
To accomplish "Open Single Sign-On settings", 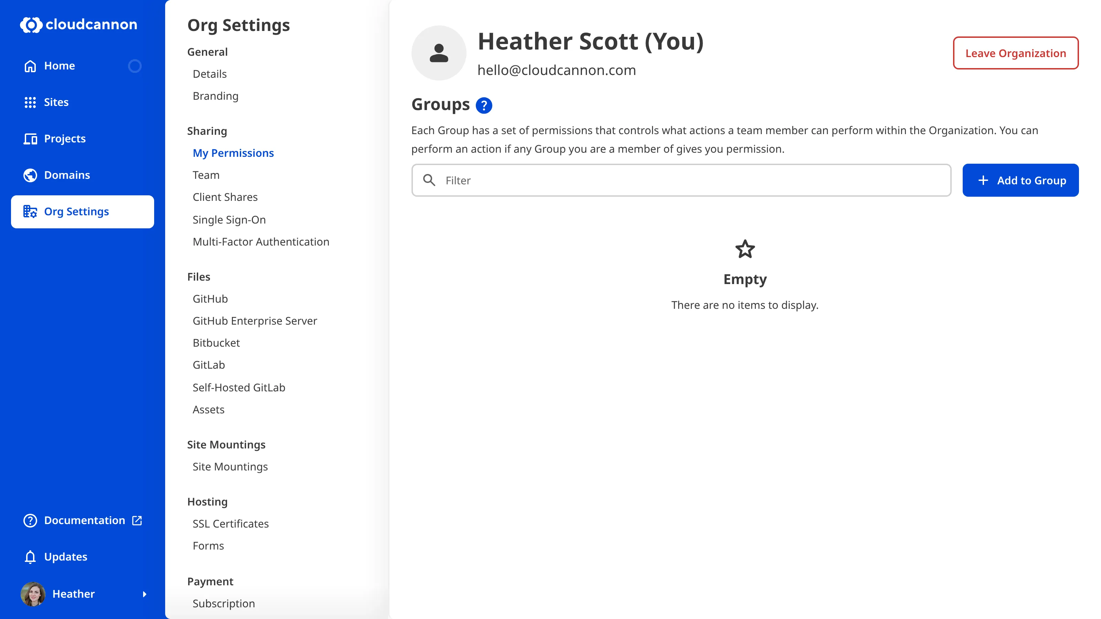I will [229, 220].
